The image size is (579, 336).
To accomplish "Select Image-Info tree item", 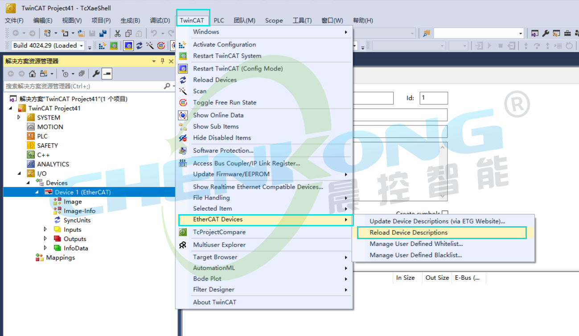I will [x=79, y=211].
